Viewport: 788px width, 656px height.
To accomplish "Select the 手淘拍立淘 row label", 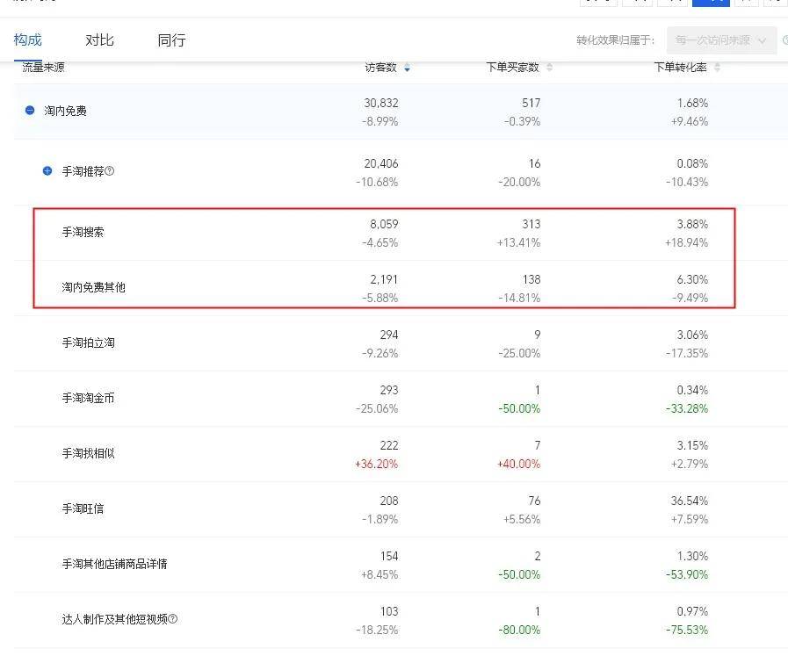I will tap(88, 342).
